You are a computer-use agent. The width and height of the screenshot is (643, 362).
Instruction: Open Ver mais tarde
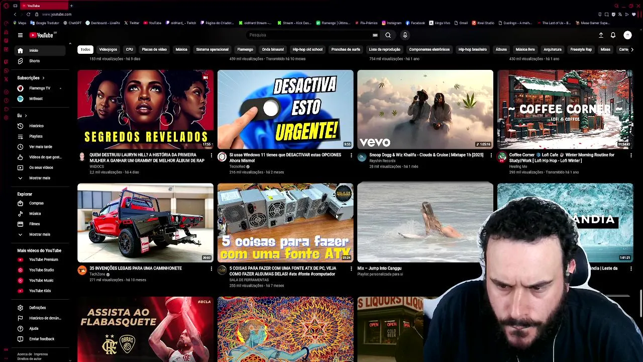40,147
